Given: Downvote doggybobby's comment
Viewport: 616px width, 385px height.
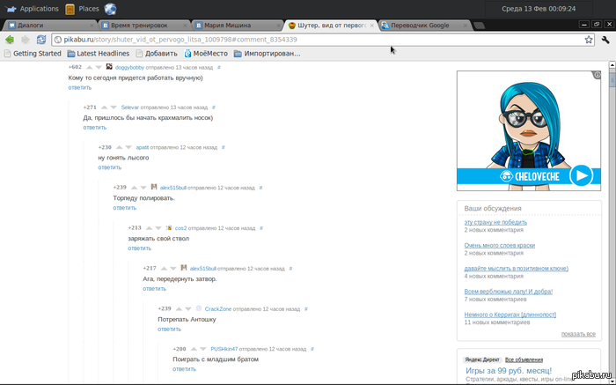Looking at the screenshot, I should (99, 68).
